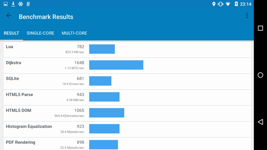Tap the SQLite result row
The image size is (267, 150).
click(127, 82)
